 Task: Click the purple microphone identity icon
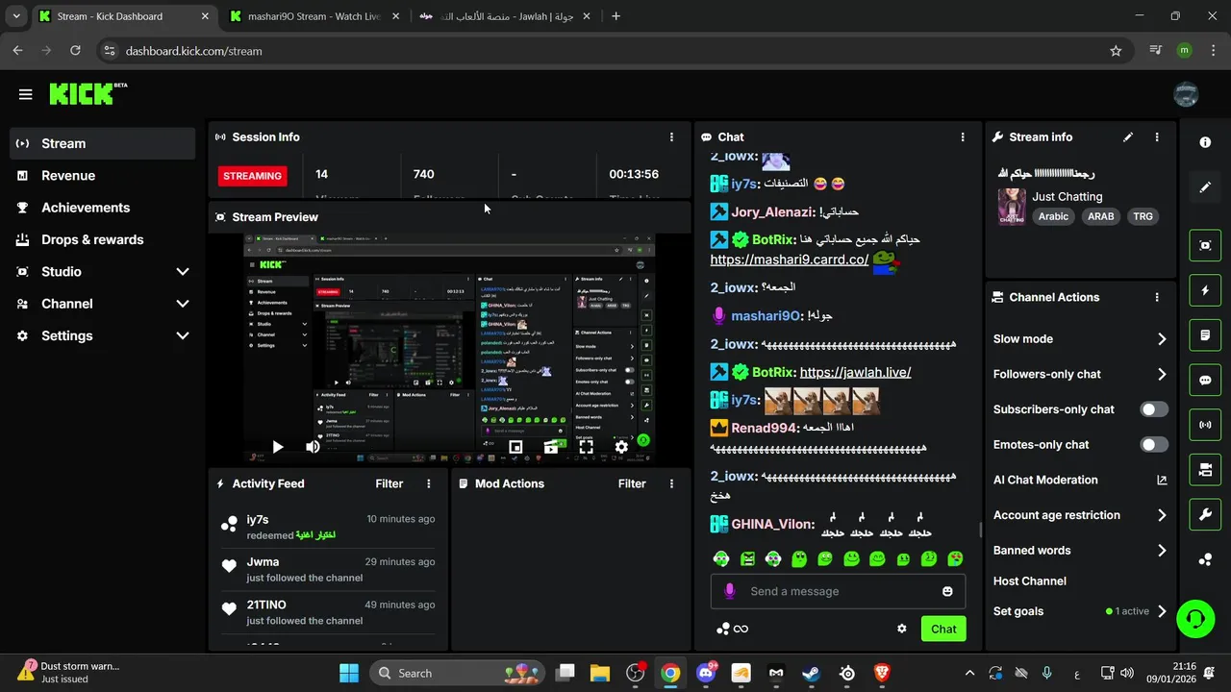pyautogui.click(x=729, y=591)
